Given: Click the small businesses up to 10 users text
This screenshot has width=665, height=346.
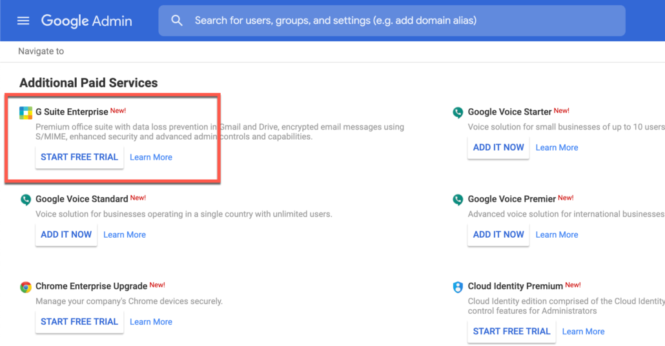Looking at the screenshot, I should (x=566, y=127).
